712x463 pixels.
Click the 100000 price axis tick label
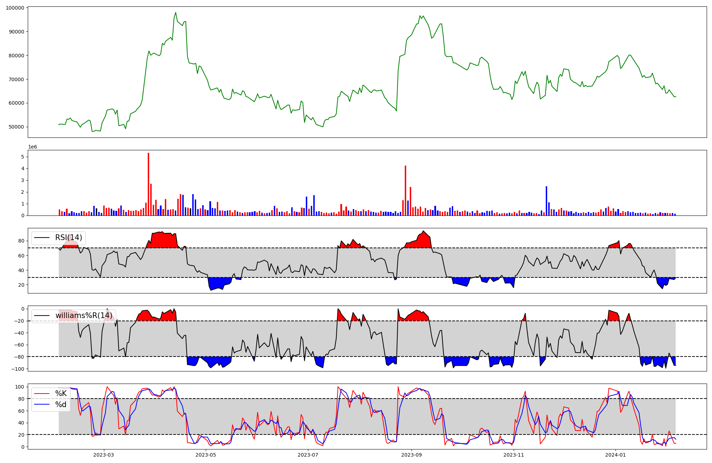coord(15,8)
